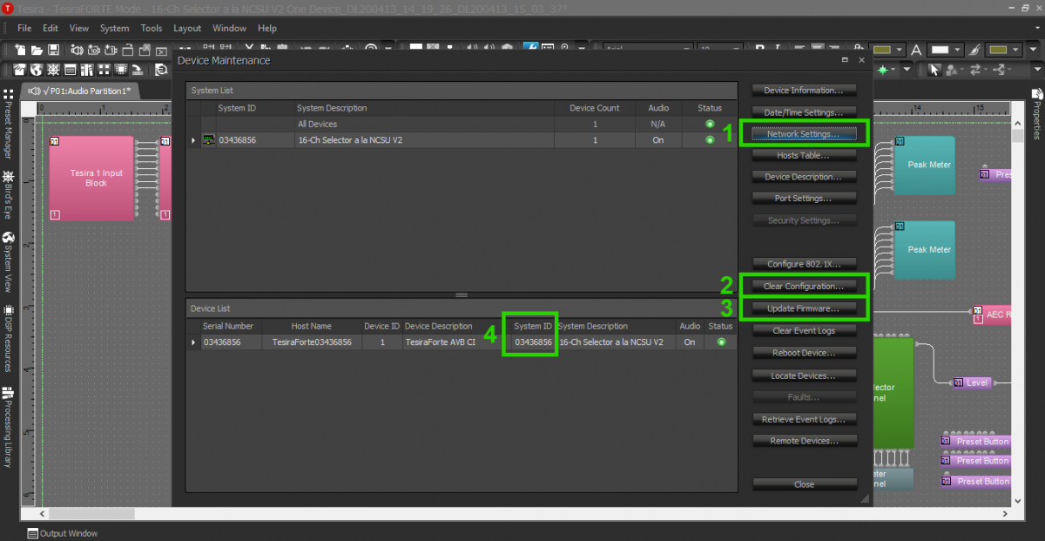The height and width of the screenshot is (541, 1045).
Task: Click the double-arrow swap toolbar icon
Action: [975, 69]
